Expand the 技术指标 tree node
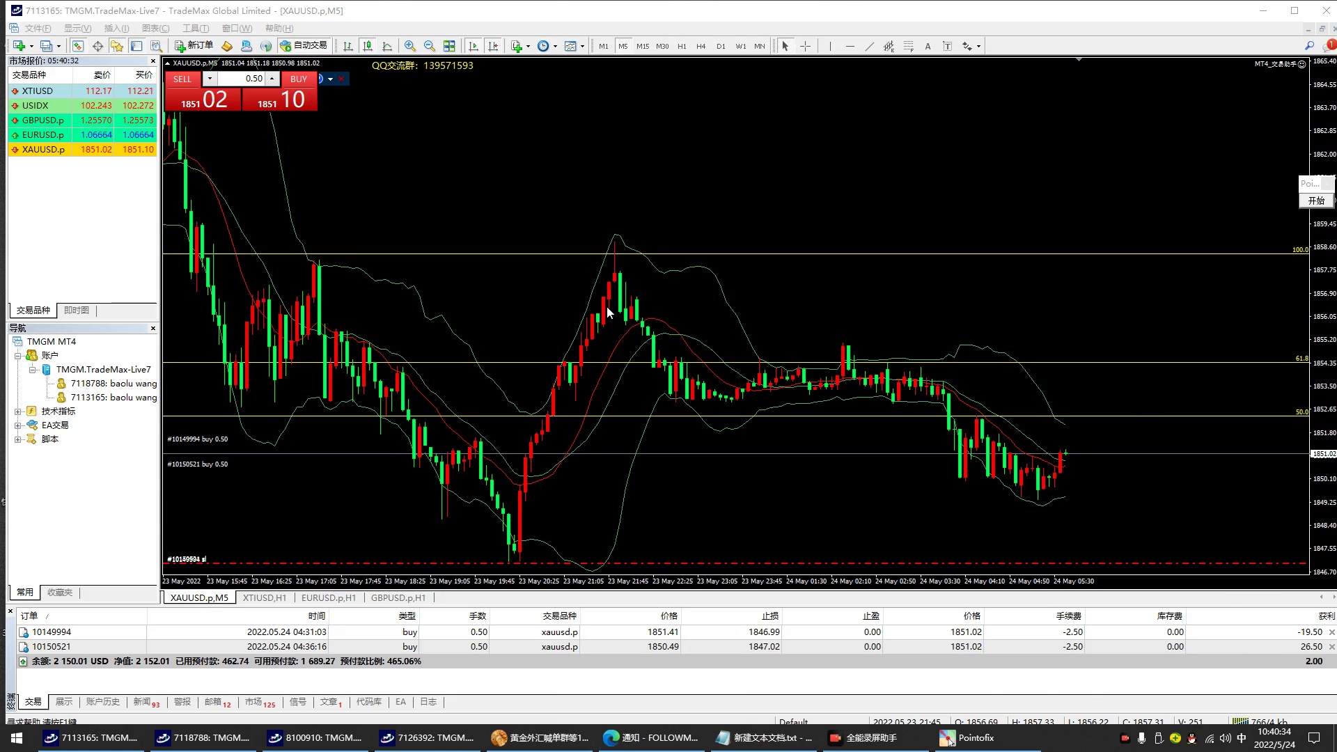The image size is (1337, 752). tap(18, 412)
